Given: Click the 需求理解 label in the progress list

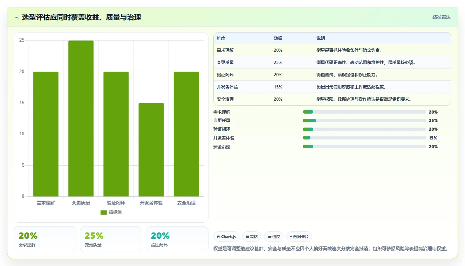Looking at the screenshot, I should pyautogui.click(x=222, y=112).
